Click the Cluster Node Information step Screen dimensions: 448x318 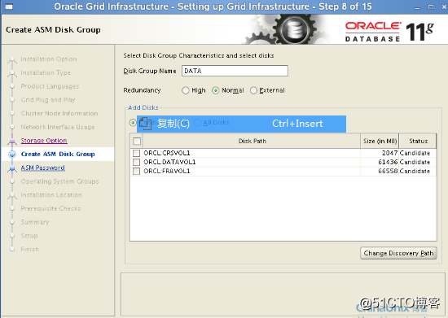[x=59, y=114]
